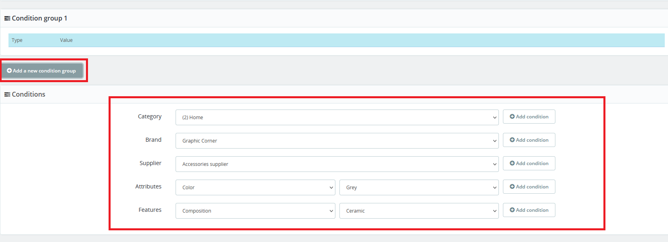668x242 pixels.
Task: Click the plus icon in Category's Add condition
Action: click(x=512, y=117)
